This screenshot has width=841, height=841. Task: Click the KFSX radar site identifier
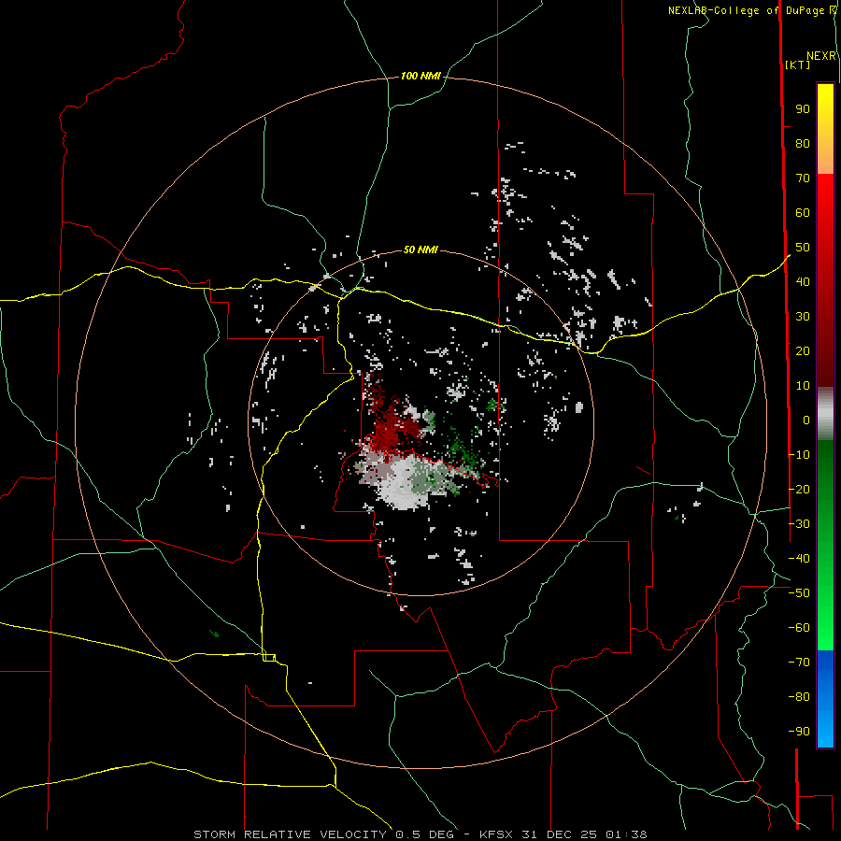tap(495, 834)
